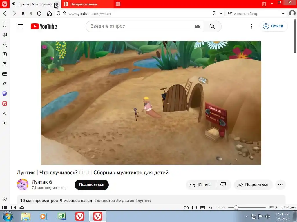The image size is (297, 222).
Task: Open the YouTube hamburger guide menu
Action: click(20, 26)
